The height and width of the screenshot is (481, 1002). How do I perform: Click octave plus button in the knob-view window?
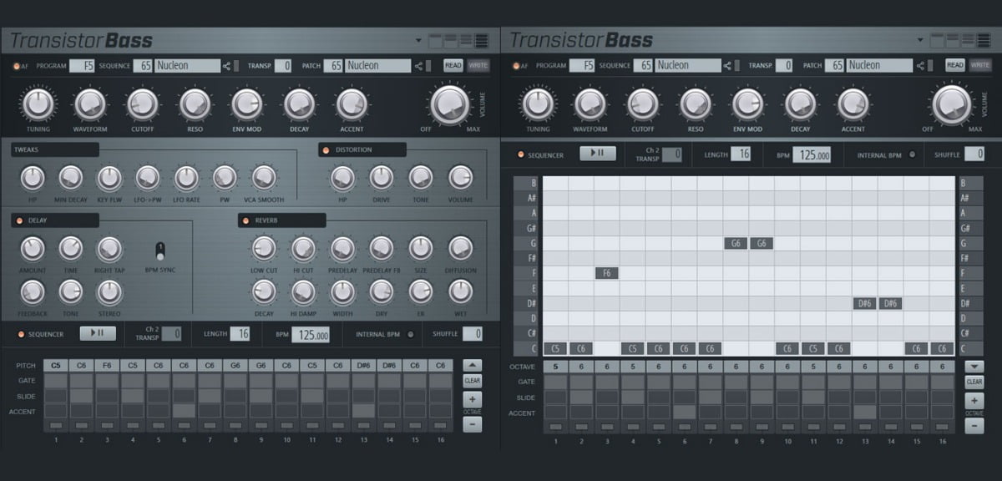472,399
